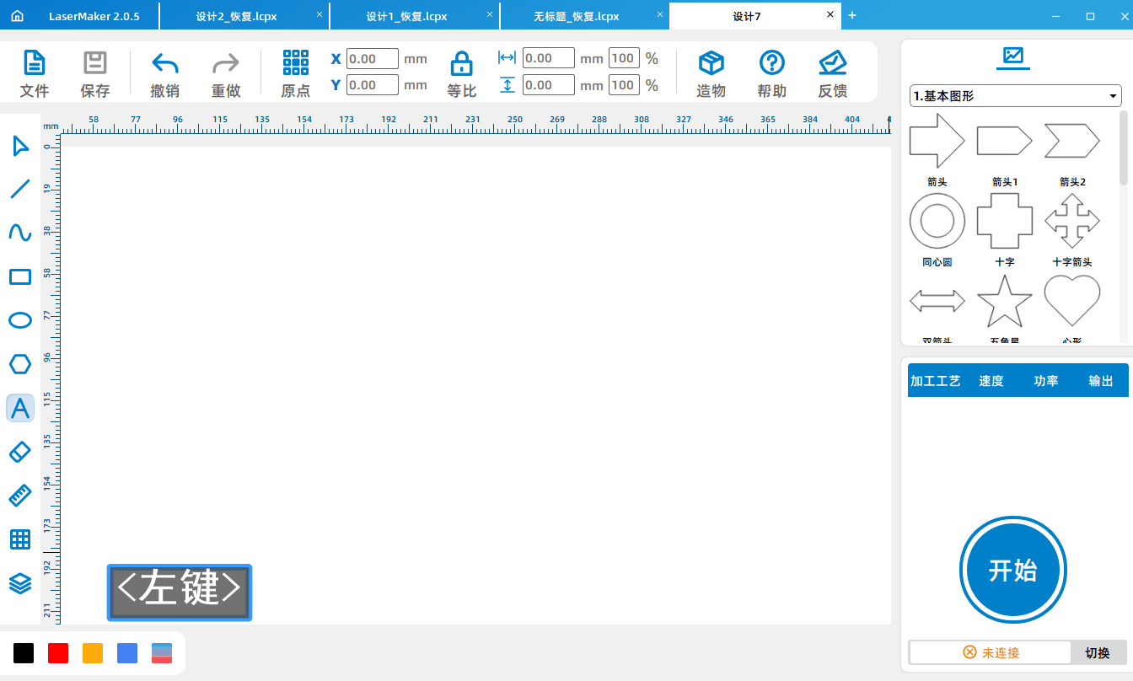This screenshot has width=1133, height=681.
Task: Open the layers stack tool
Action: pyautogui.click(x=20, y=583)
